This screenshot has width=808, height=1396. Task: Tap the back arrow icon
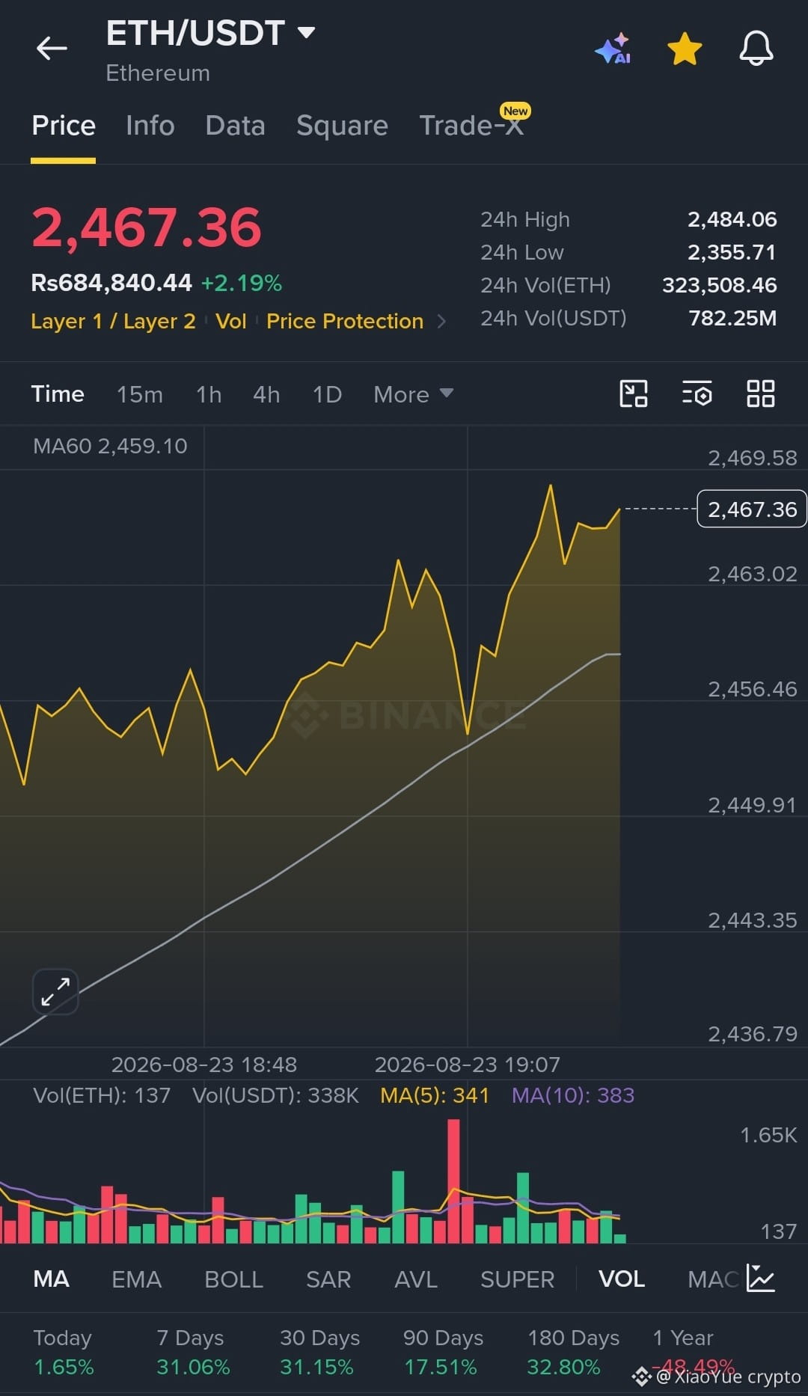[52, 49]
